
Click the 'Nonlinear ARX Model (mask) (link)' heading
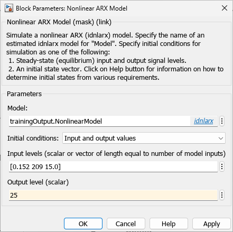pyautogui.click(x=59, y=22)
